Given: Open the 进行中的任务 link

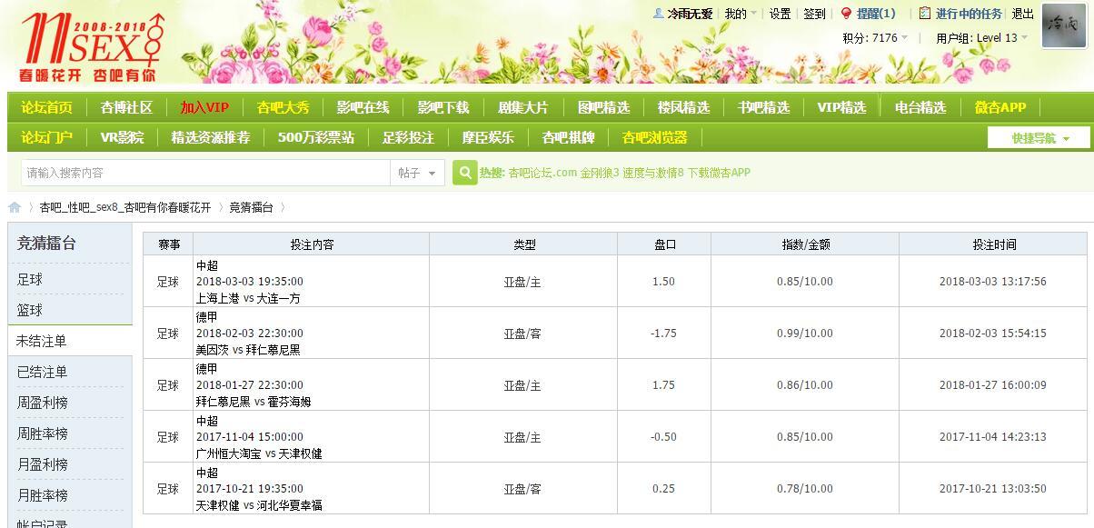Looking at the screenshot, I should pyautogui.click(x=969, y=14).
